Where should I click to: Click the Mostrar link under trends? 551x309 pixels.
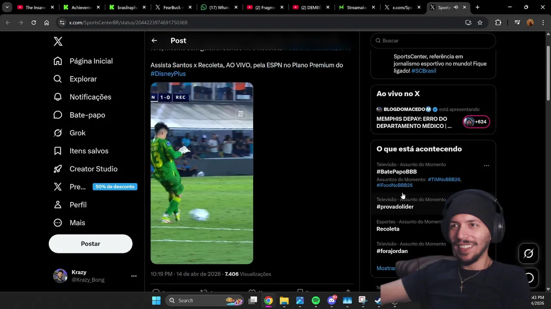386,268
